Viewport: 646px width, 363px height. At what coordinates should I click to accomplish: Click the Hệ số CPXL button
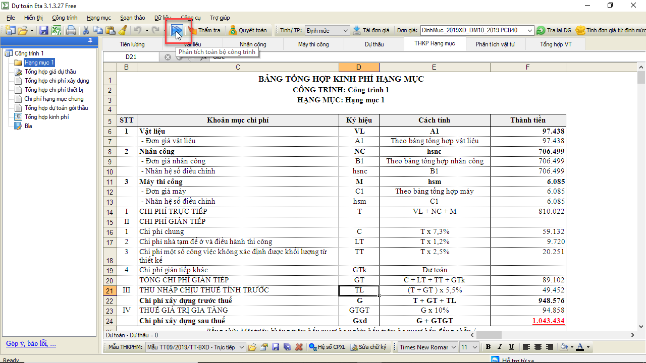pyautogui.click(x=327, y=347)
